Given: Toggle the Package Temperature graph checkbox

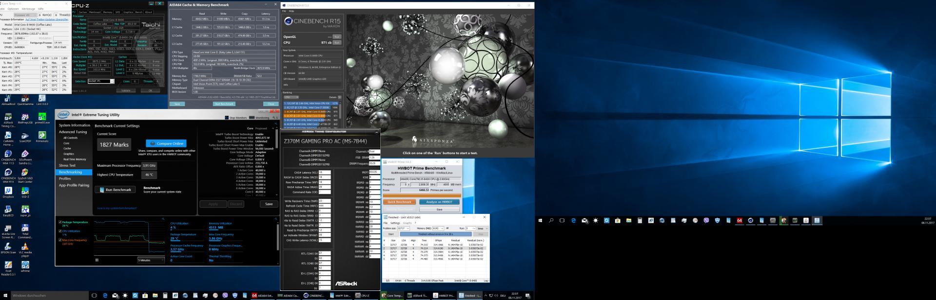Looking at the screenshot, I should 60,222.
